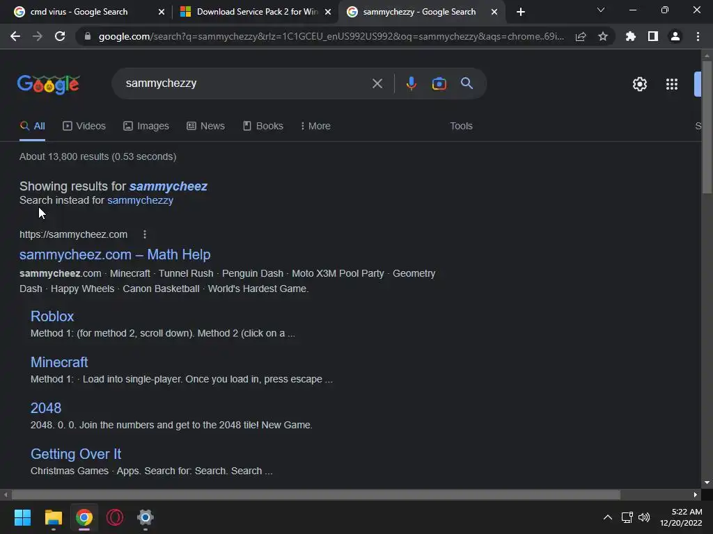
Task: Click the scroll right arrow
Action: tap(696, 494)
